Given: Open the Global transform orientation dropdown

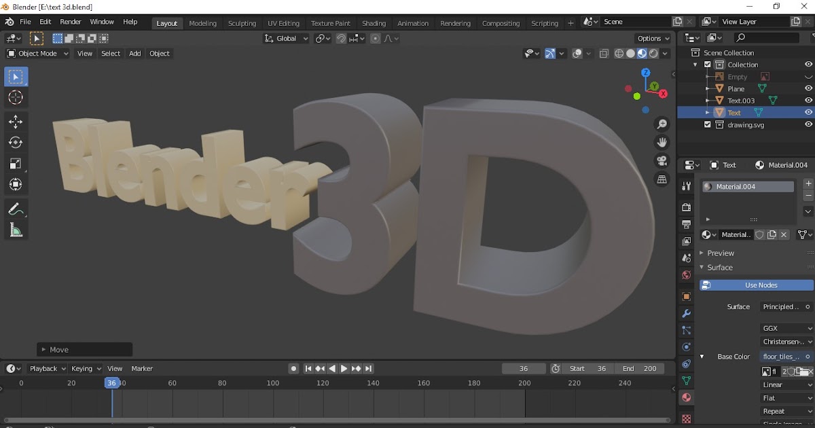Looking at the screenshot, I should coord(285,38).
